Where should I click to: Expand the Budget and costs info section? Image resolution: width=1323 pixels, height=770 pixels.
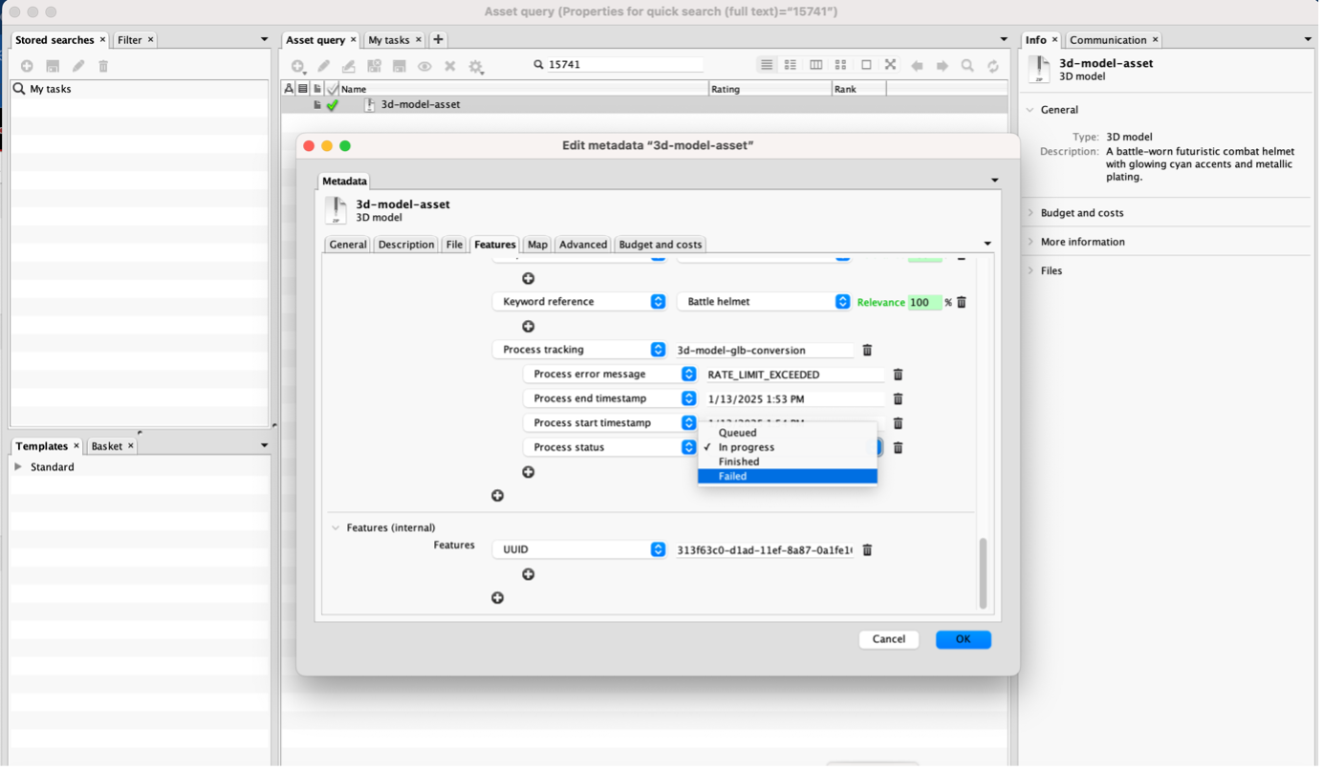click(x=1081, y=213)
